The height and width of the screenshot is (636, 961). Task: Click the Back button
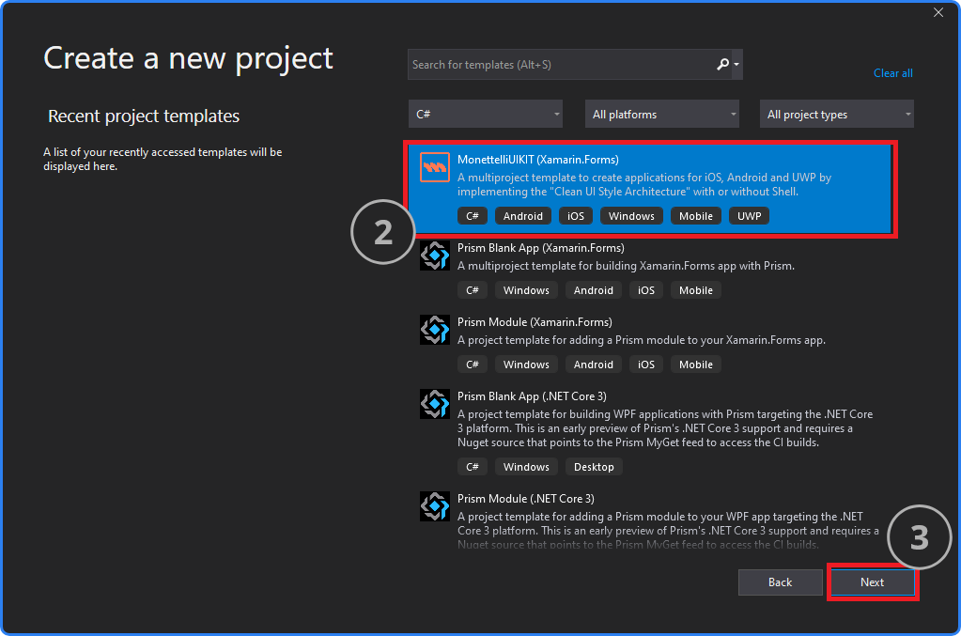[x=781, y=582]
